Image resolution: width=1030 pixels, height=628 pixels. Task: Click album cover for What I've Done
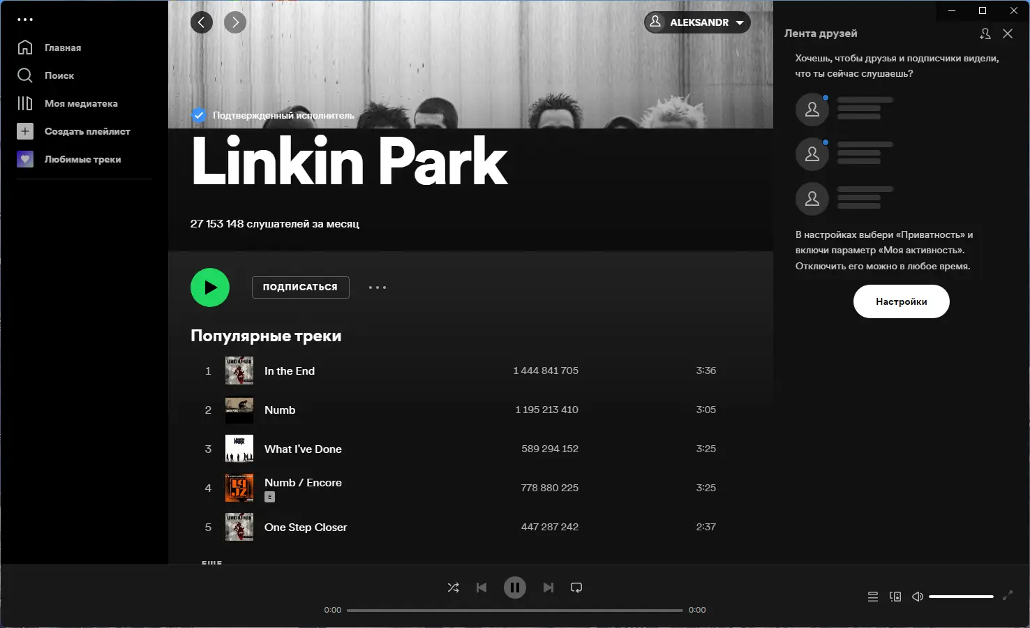click(239, 449)
